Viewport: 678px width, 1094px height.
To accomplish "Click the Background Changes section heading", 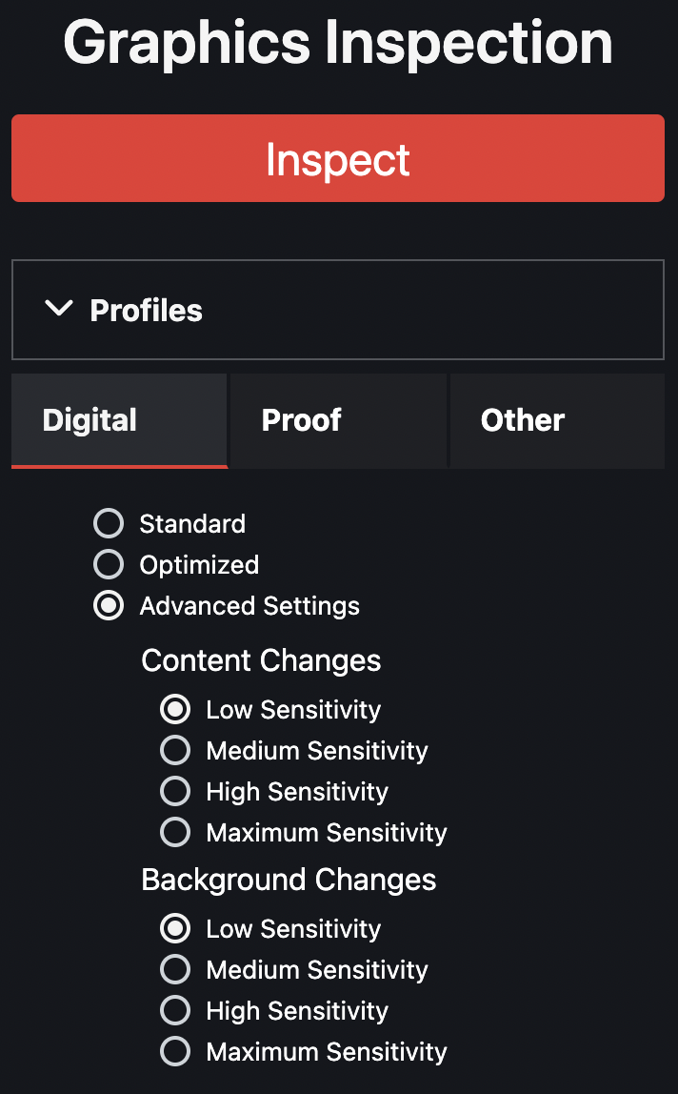I will click(x=289, y=880).
